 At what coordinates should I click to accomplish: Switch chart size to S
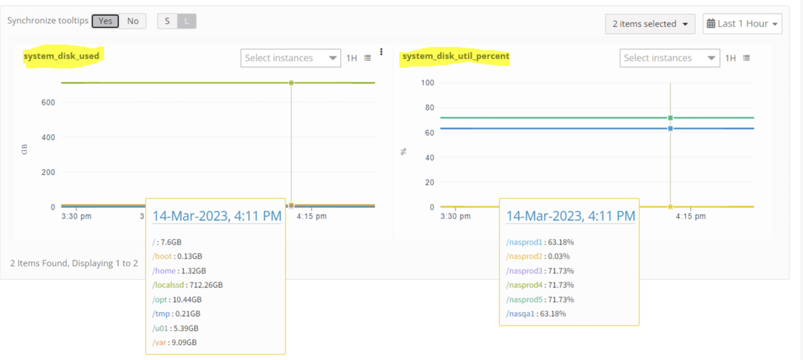tap(167, 21)
